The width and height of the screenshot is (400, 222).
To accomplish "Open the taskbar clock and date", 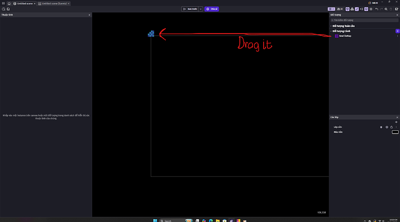I will tap(393, 220).
